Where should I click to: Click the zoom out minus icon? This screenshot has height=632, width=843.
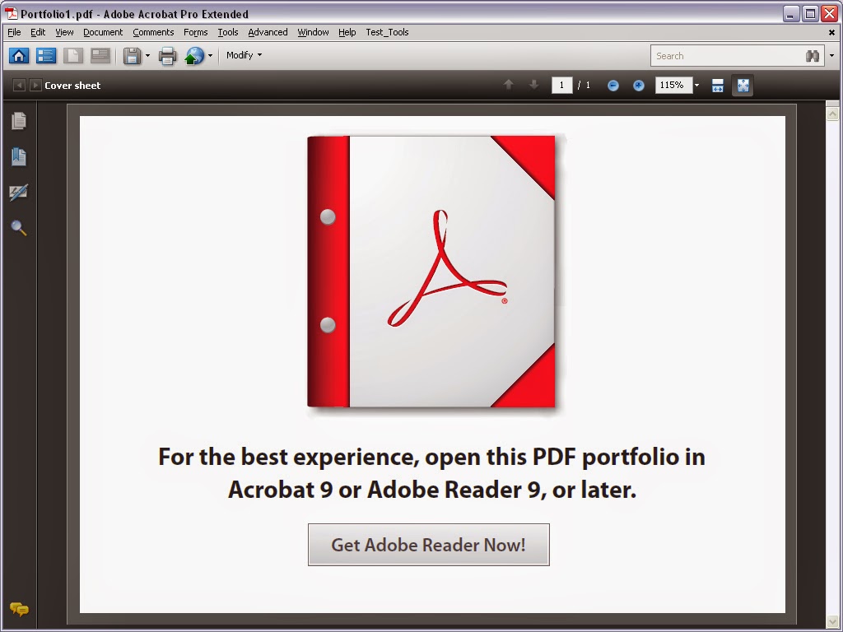(x=612, y=86)
